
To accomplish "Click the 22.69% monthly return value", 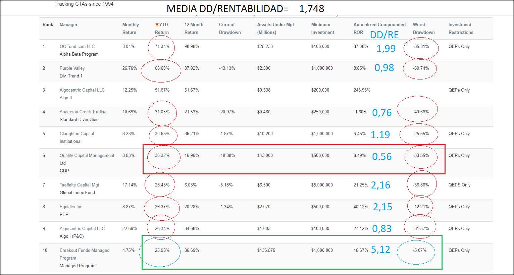I will [130, 229].
